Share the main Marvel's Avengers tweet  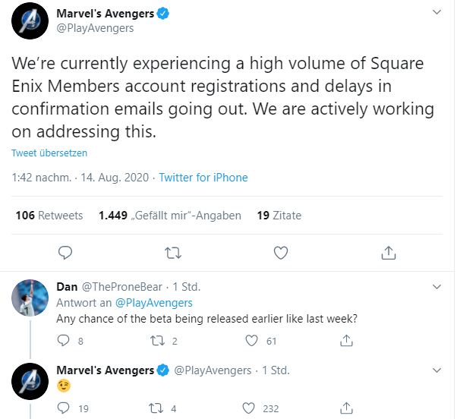[388, 252]
